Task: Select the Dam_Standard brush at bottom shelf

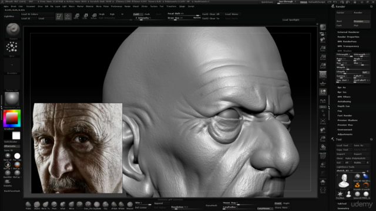Action: (x=88, y=205)
